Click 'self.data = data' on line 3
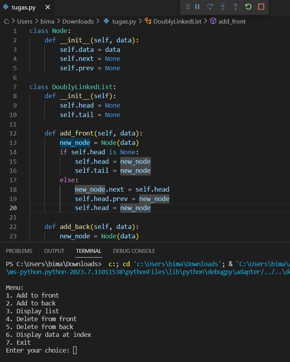290x362 pixels. pyautogui.click(x=90, y=49)
